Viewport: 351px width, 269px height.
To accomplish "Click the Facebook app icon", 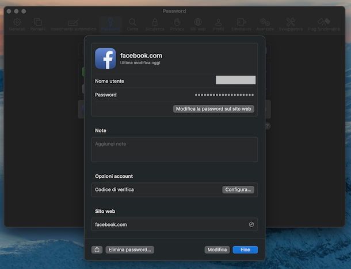I will 105,59.
